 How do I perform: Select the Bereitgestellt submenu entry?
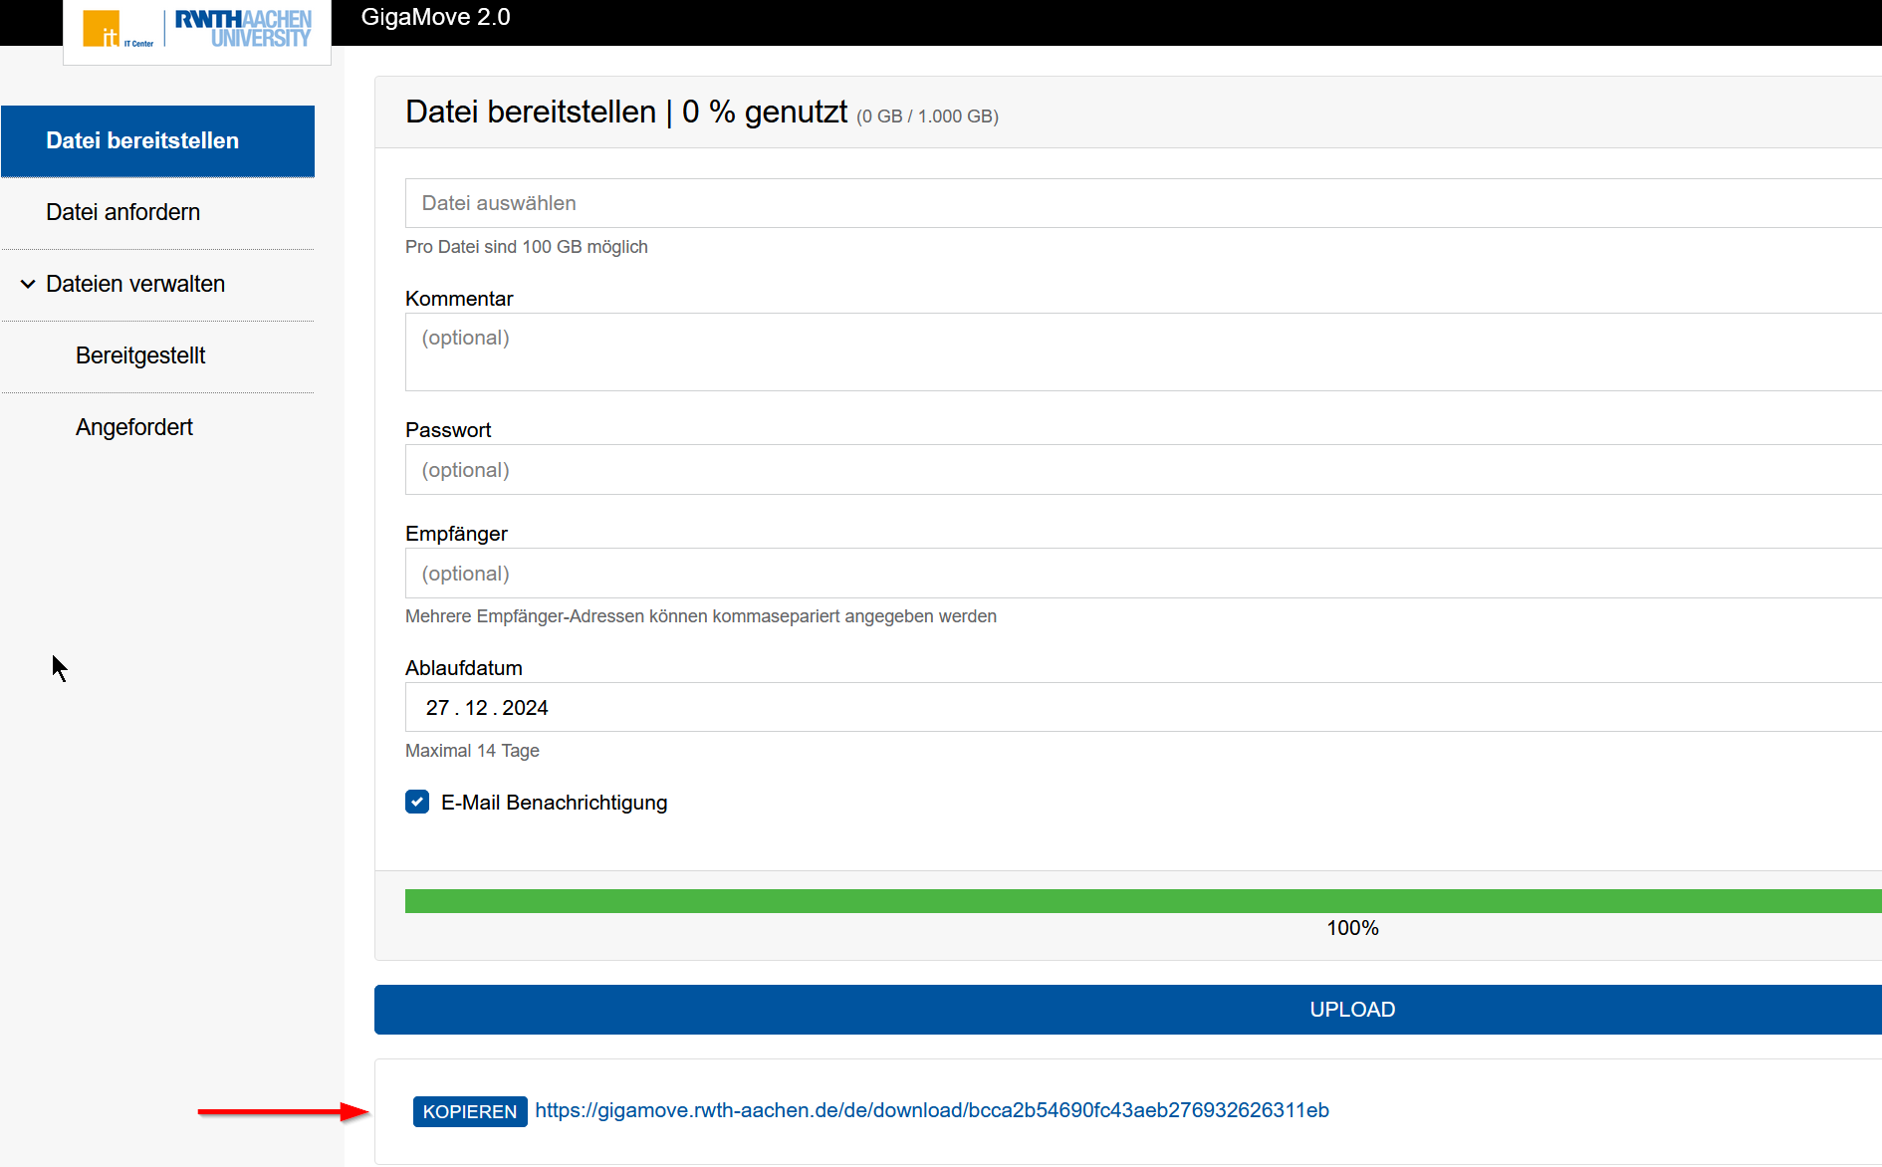click(x=140, y=356)
